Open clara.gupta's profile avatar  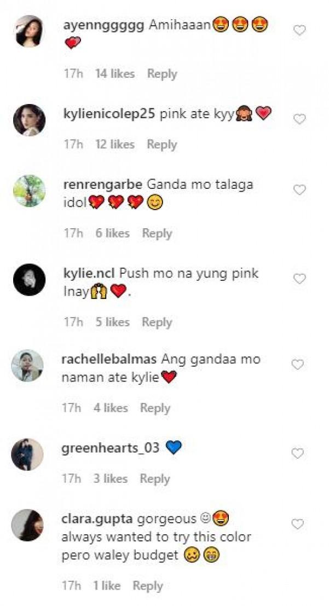tap(27, 525)
